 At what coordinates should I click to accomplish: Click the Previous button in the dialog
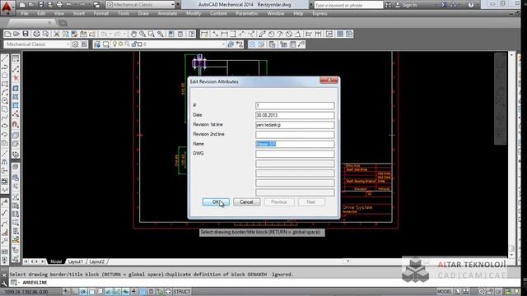click(279, 202)
